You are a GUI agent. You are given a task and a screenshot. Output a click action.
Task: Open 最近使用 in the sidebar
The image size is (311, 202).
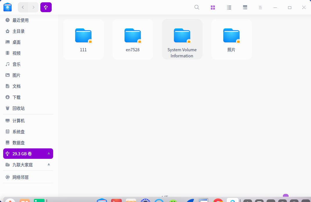28,20
